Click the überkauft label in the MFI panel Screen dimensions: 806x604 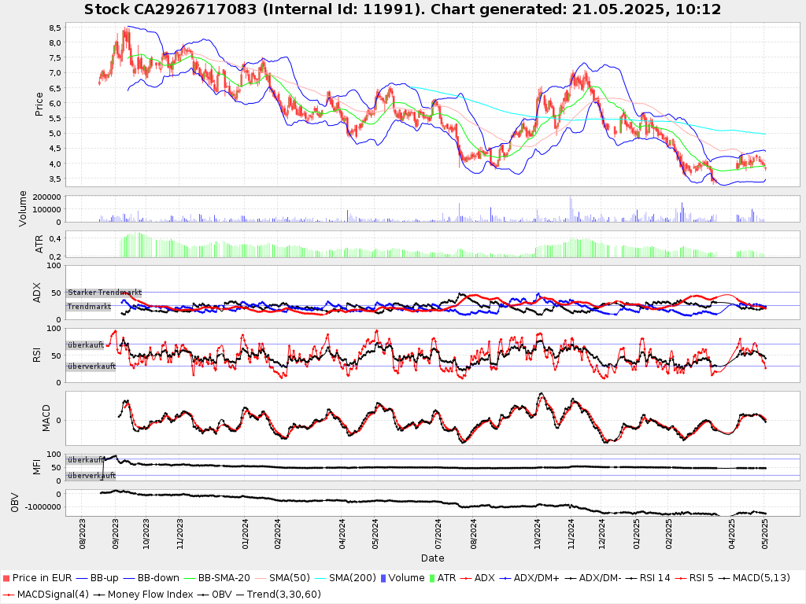coord(86,459)
